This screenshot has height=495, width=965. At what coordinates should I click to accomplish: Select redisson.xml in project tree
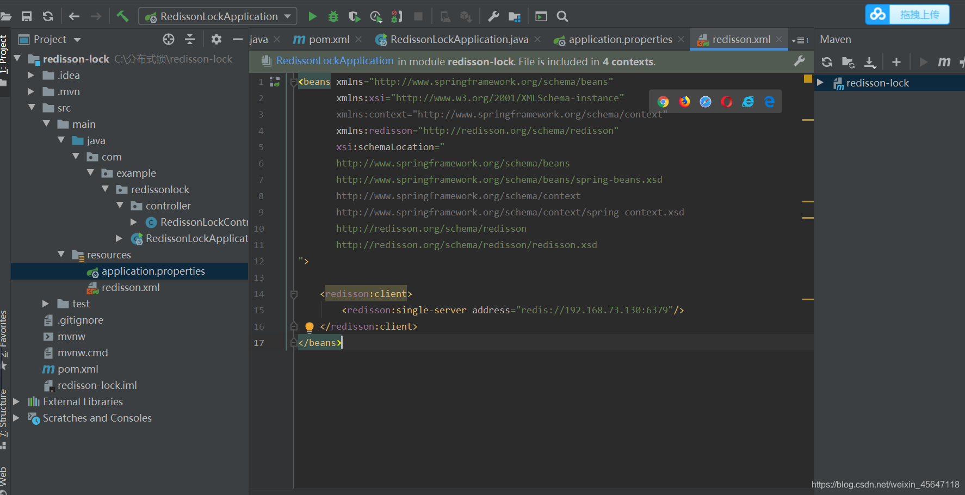point(131,287)
